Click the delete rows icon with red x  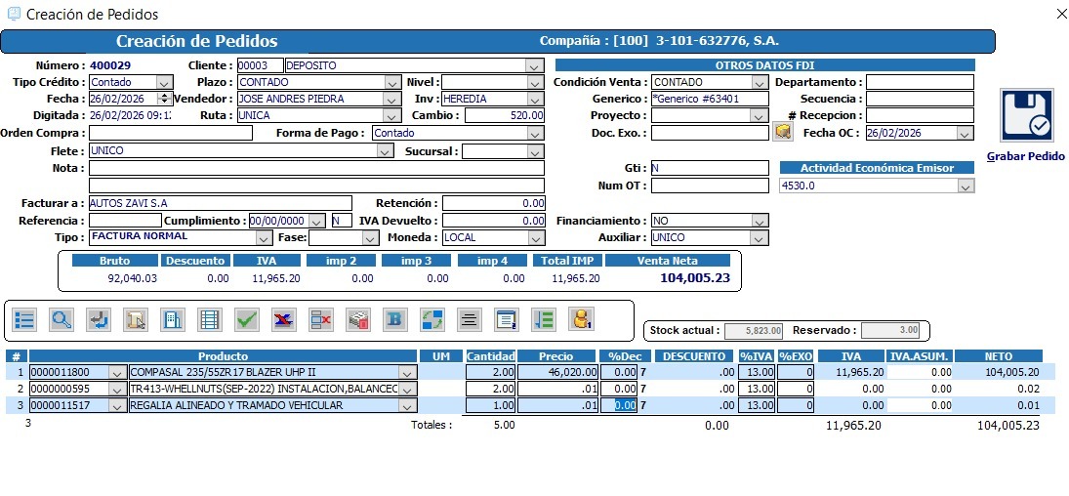[x=320, y=319]
